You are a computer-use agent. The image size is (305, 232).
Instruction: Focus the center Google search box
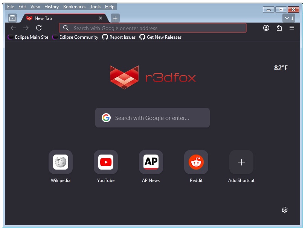[x=152, y=118]
